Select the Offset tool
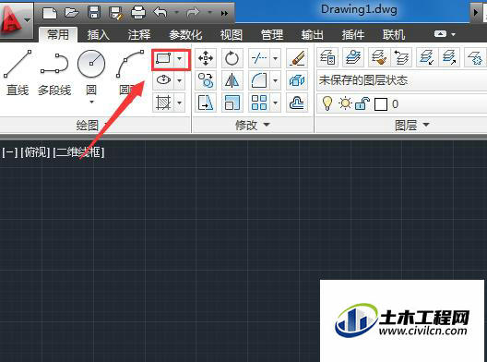Viewport: 487px width, 362px height. [x=297, y=103]
